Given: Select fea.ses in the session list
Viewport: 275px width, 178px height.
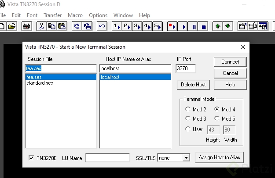Looking at the screenshot, I should pos(61,77).
